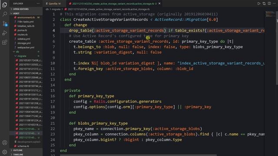
Task: Open webpacker.yml file
Action: pos(26,47)
